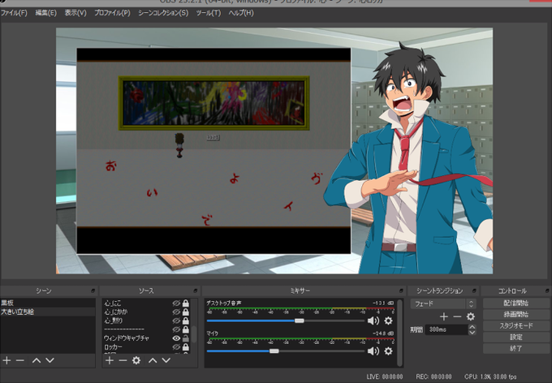Click the スタジオモード button
Viewport: 552px width, 383px height.
click(x=515, y=325)
